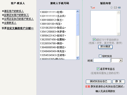Image resolution: width=127 pixels, height=95 pixels.
Task: Select 合同正在执行的客户联系人 group
Action: coord(19,19)
